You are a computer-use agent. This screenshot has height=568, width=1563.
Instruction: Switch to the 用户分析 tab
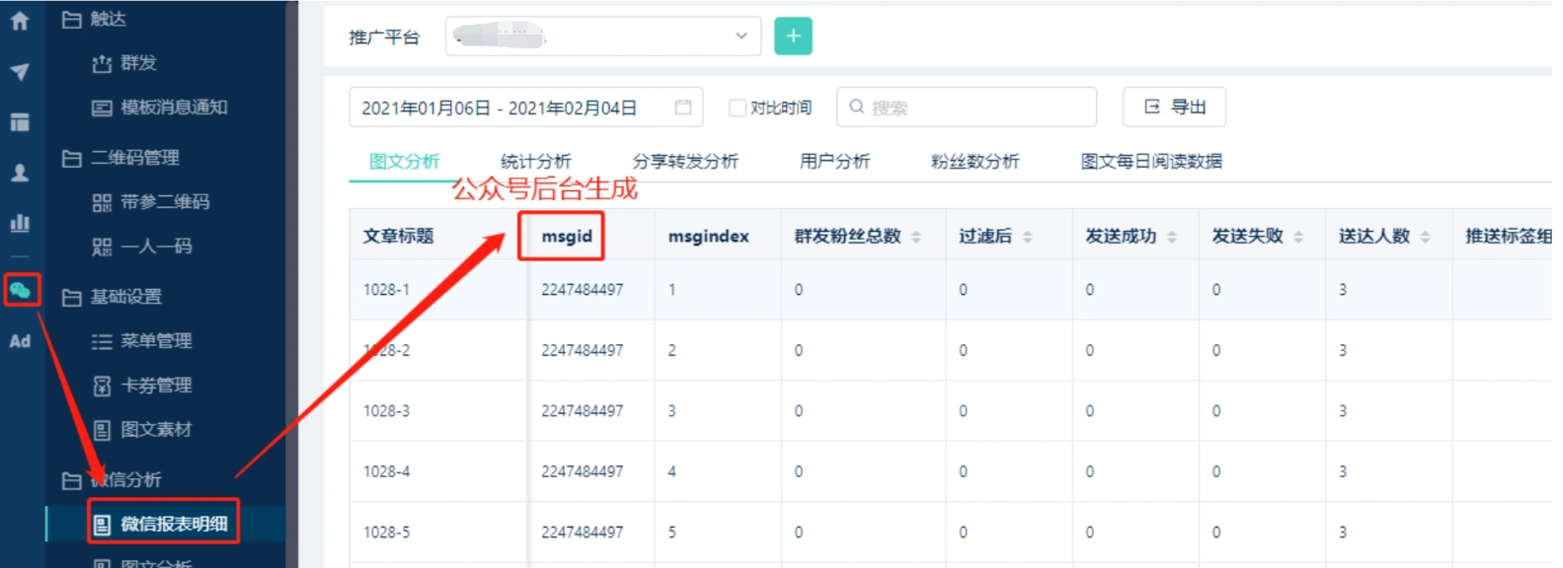[834, 162]
